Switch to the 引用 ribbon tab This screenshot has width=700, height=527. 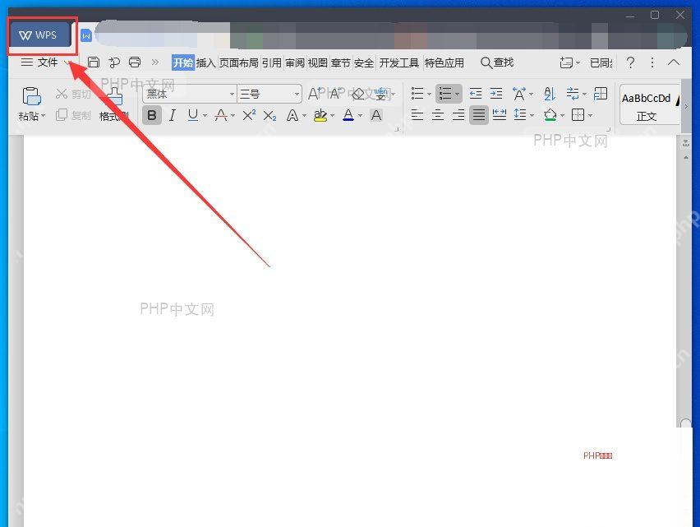272,62
